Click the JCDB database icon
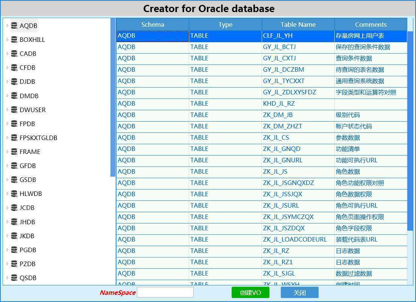The width and height of the screenshot is (416, 302). tap(14, 208)
